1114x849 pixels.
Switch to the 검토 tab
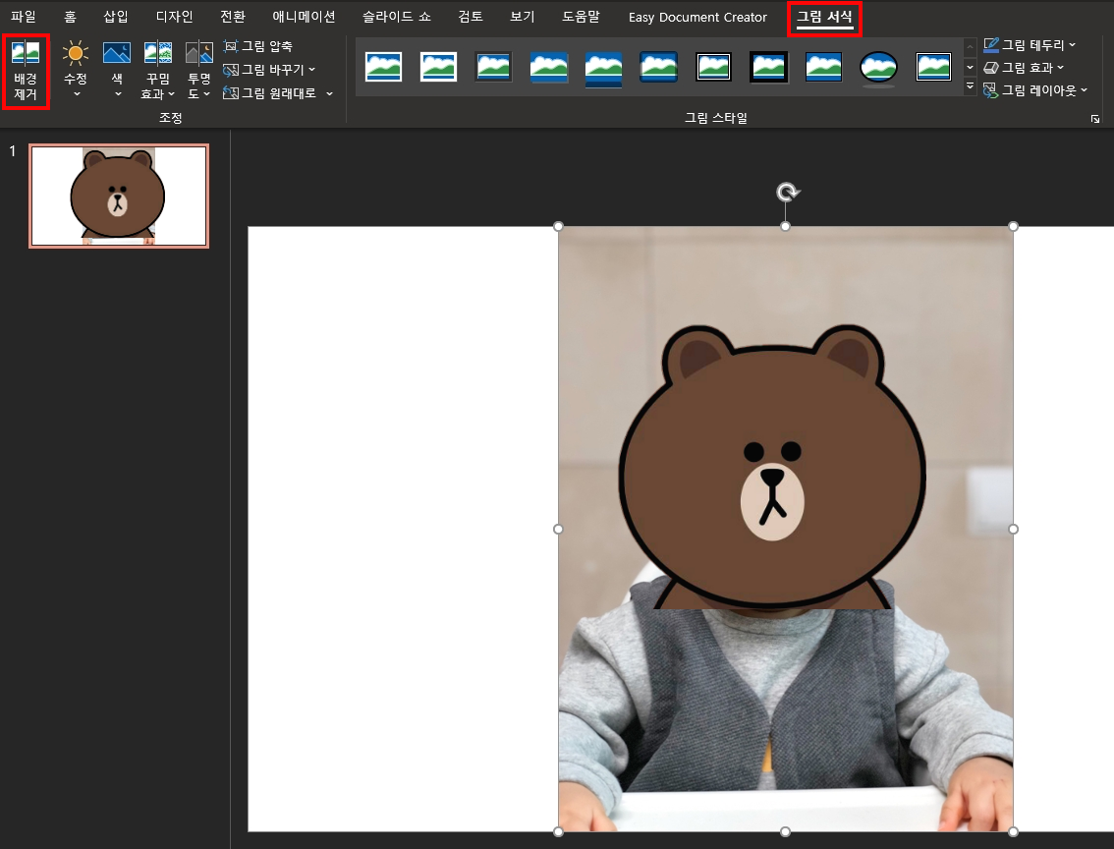tap(471, 17)
